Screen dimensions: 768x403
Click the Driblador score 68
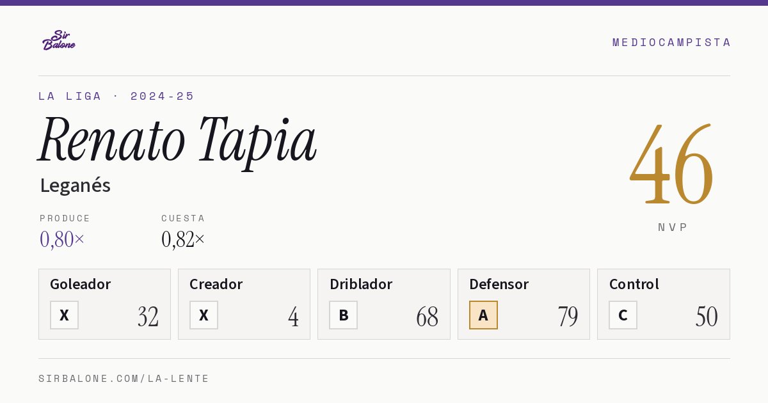(428, 317)
